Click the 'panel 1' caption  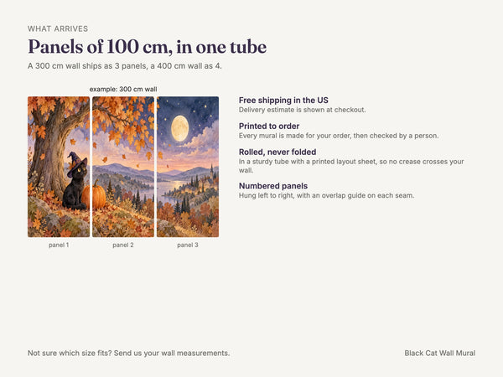click(59, 245)
